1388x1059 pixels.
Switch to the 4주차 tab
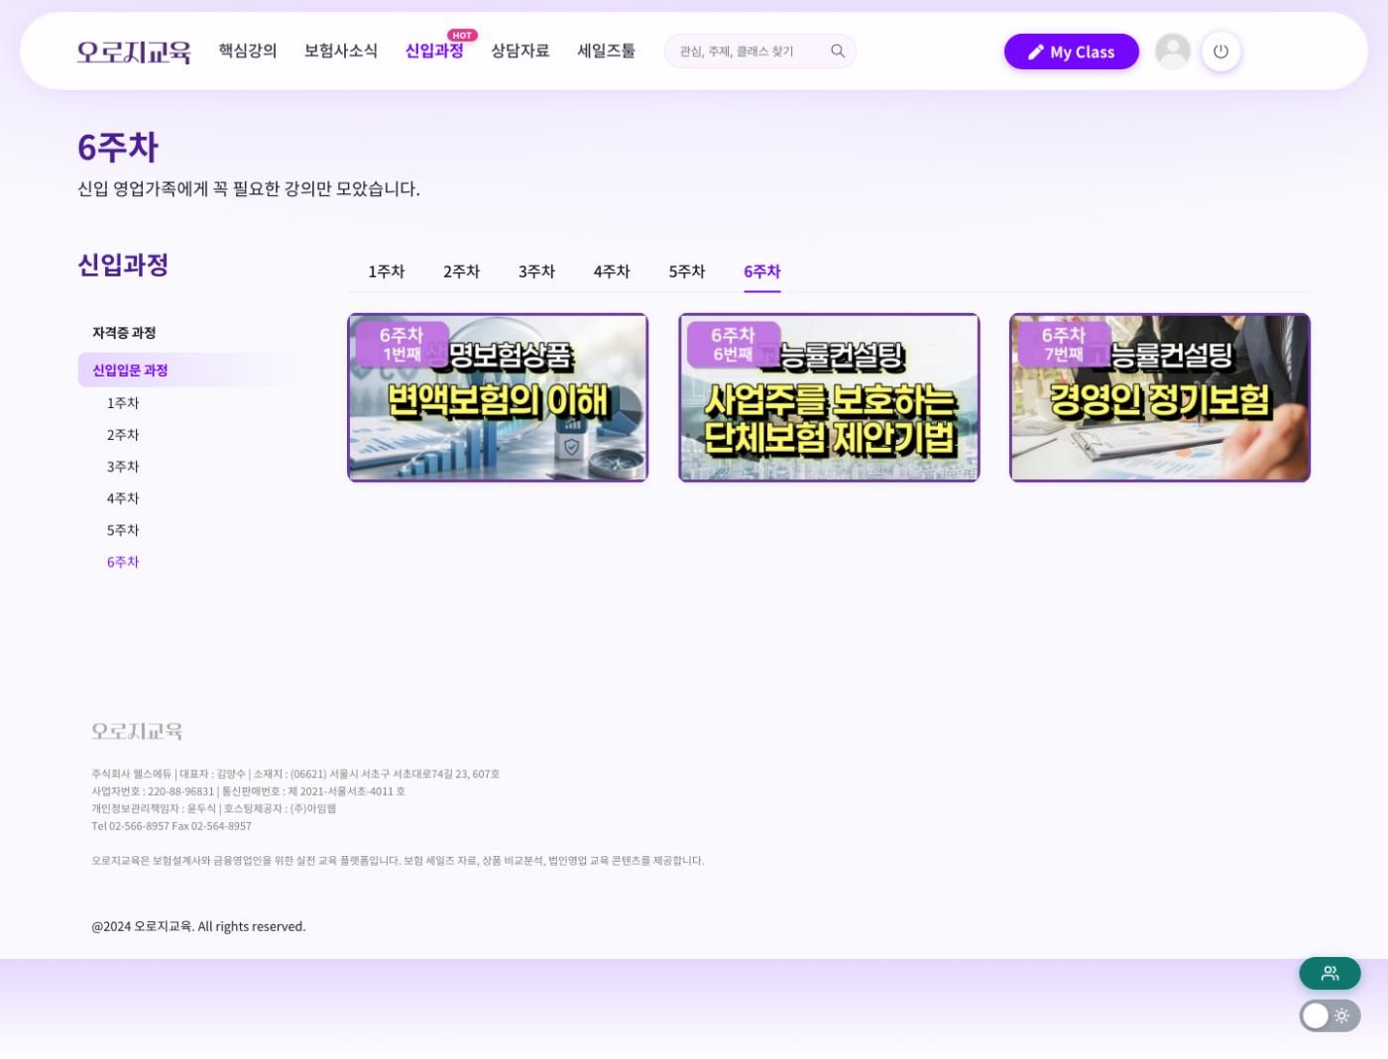click(612, 271)
